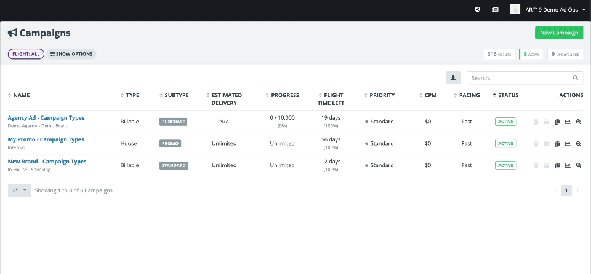
Task: Click zoom-in magnifier for New Brand campaign
Action: click(x=578, y=166)
